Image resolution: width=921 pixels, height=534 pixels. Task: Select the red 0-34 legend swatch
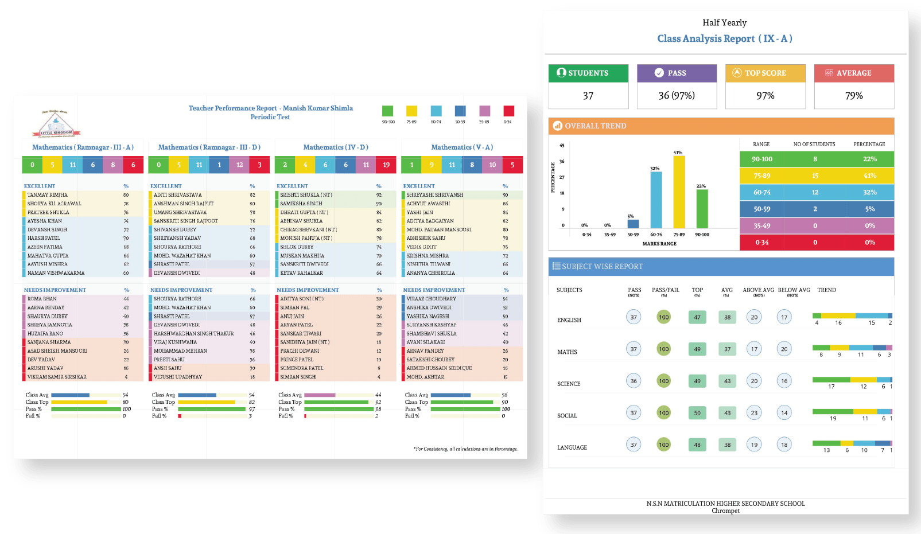tap(508, 111)
